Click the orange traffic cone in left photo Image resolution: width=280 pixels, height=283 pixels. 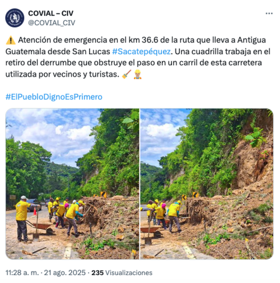(35, 211)
